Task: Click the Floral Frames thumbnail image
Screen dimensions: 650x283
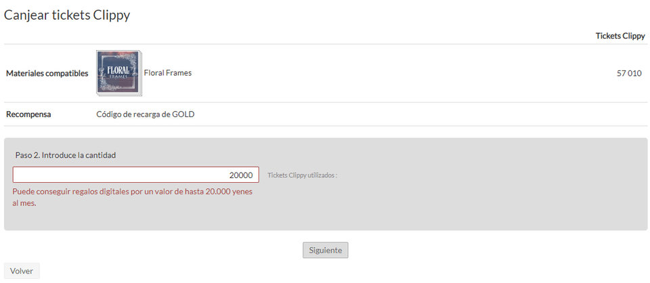Action: click(x=119, y=73)
